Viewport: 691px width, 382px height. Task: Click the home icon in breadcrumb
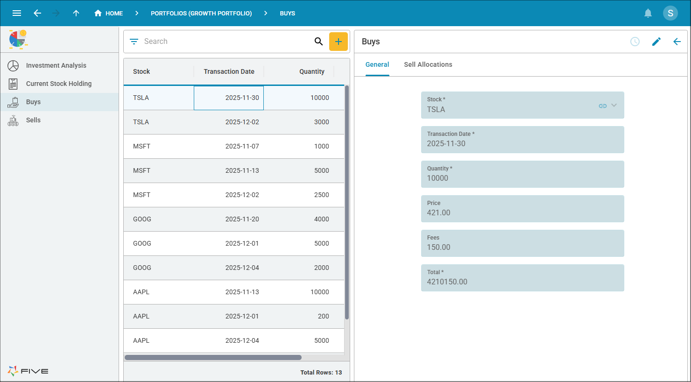click(x=98, y=13)
